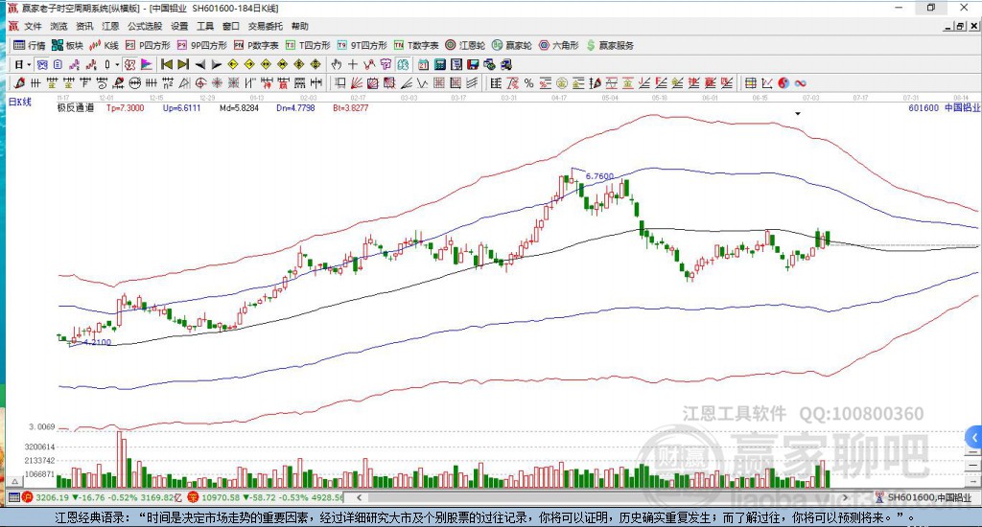Jump to first bar icon
Screen dimensions: 982x527
click(167, 64)
